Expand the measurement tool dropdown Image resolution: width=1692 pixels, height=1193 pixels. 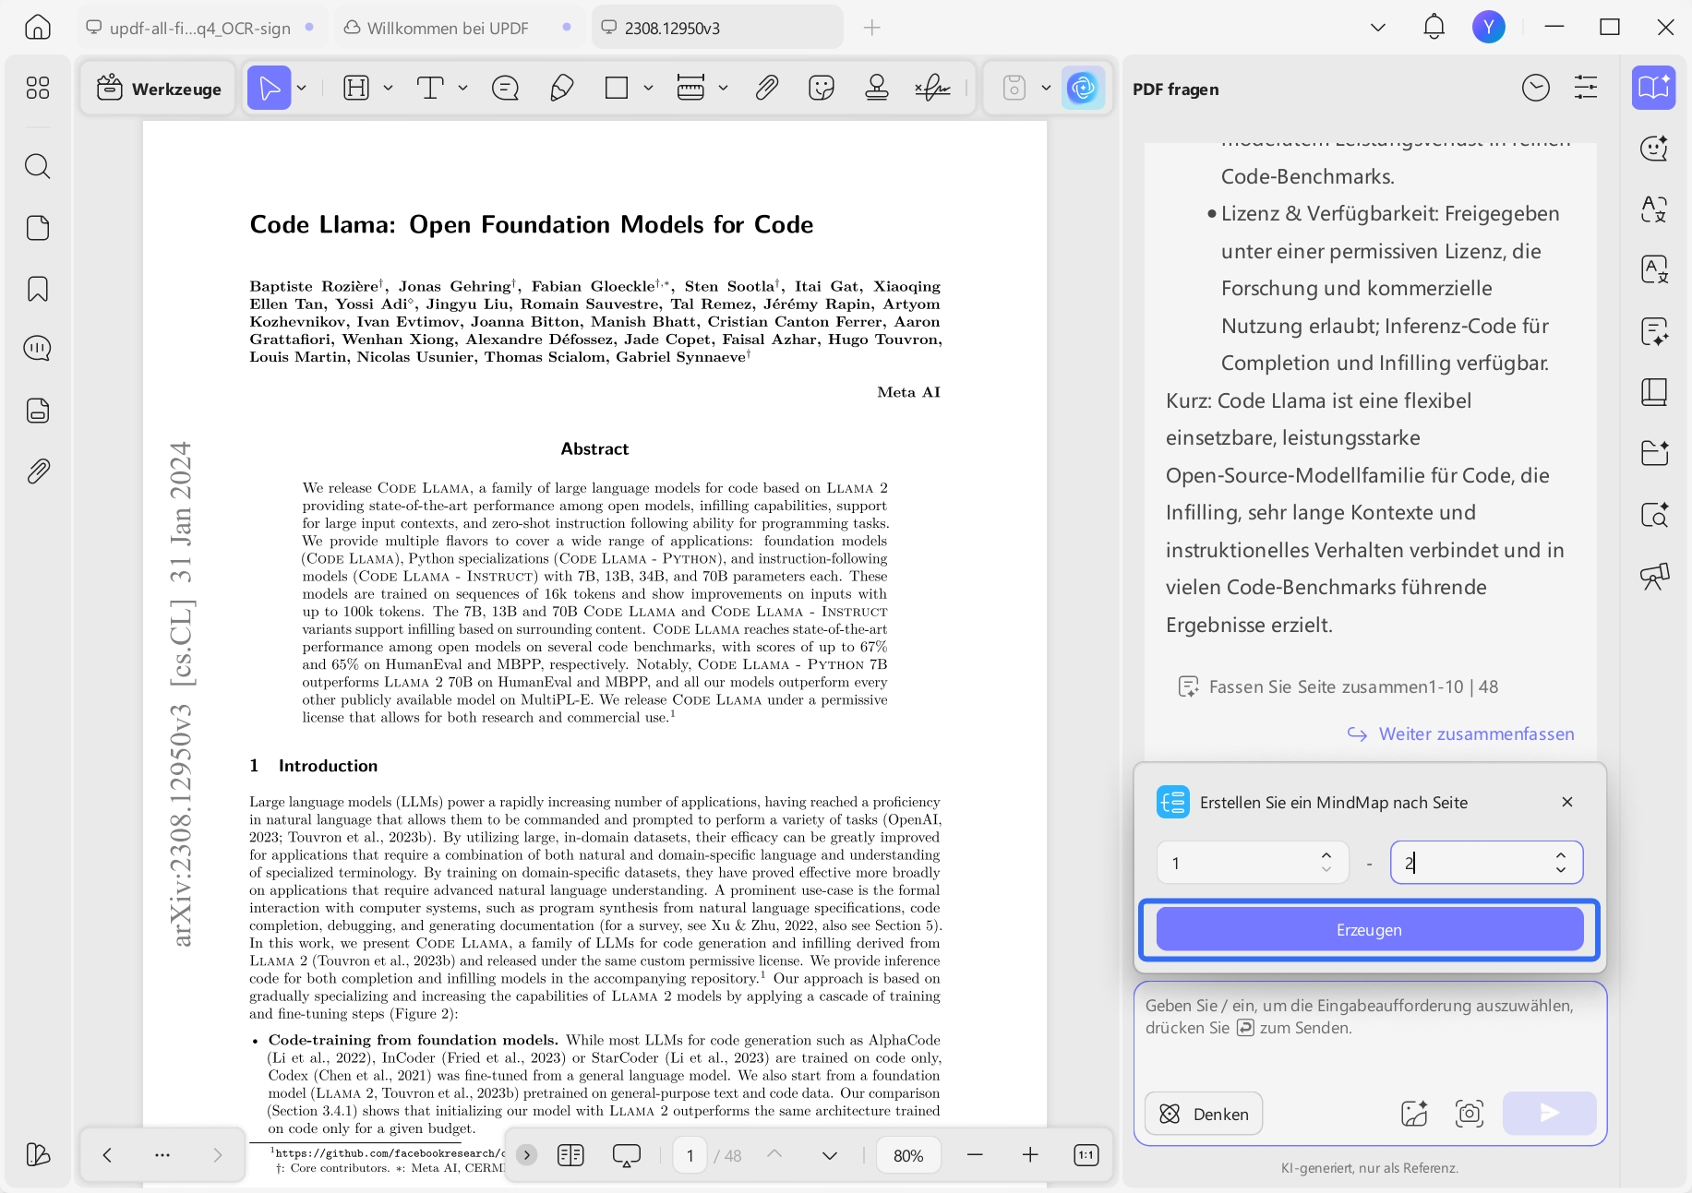click(723, 89)
